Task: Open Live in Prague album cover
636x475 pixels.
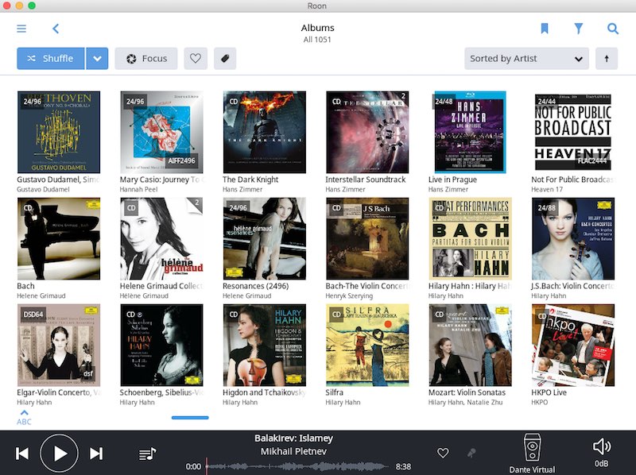Action: coord(470,132)
